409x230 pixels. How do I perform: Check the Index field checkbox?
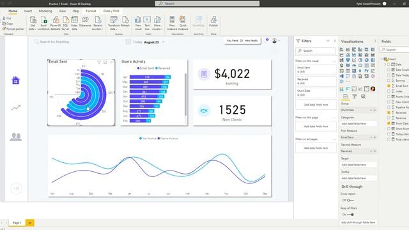(389, 91)
